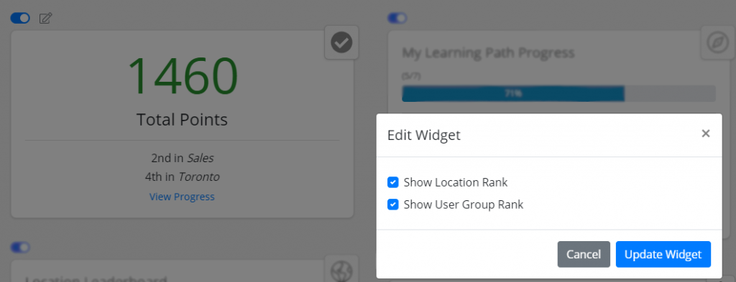Click the globe icon on Location Leaderboard card
Screen dimensions: 736x282
(x=341, y=271)
